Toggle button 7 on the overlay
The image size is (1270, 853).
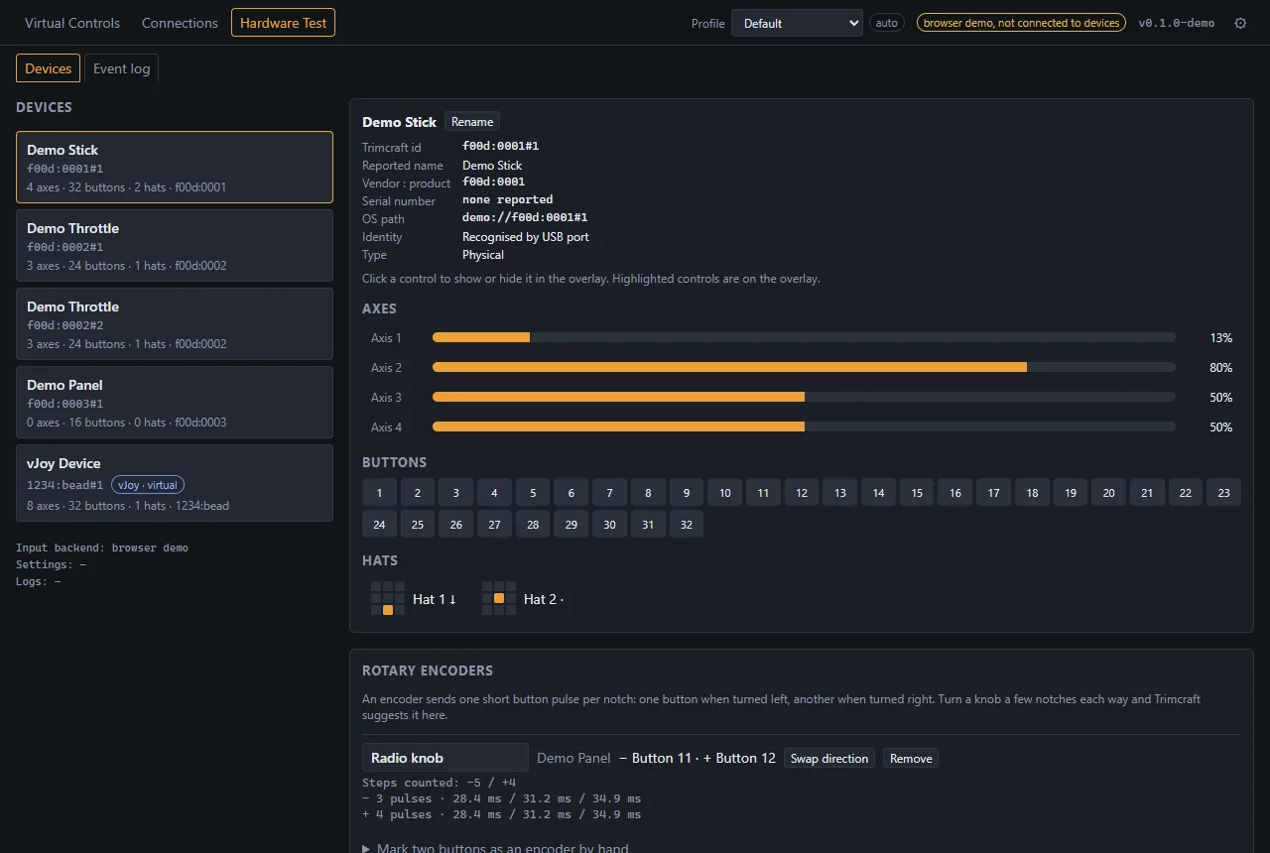coord(609,493)
